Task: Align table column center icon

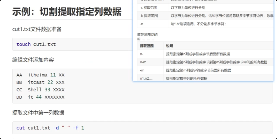Action: tap(148, 39)
